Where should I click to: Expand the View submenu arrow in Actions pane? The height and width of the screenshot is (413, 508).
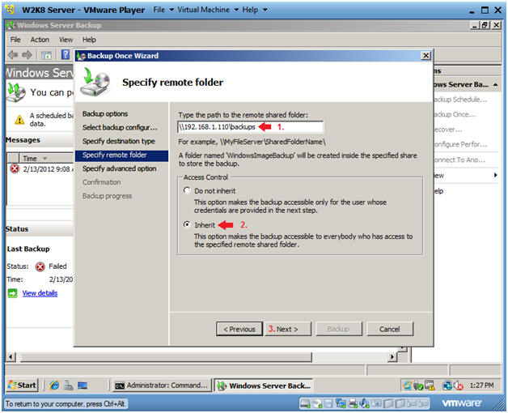click(x=495, y=175)
